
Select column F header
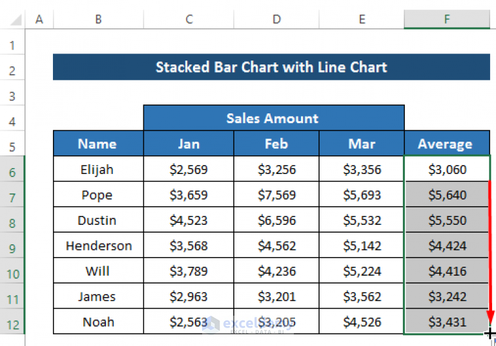click(447, 19)
